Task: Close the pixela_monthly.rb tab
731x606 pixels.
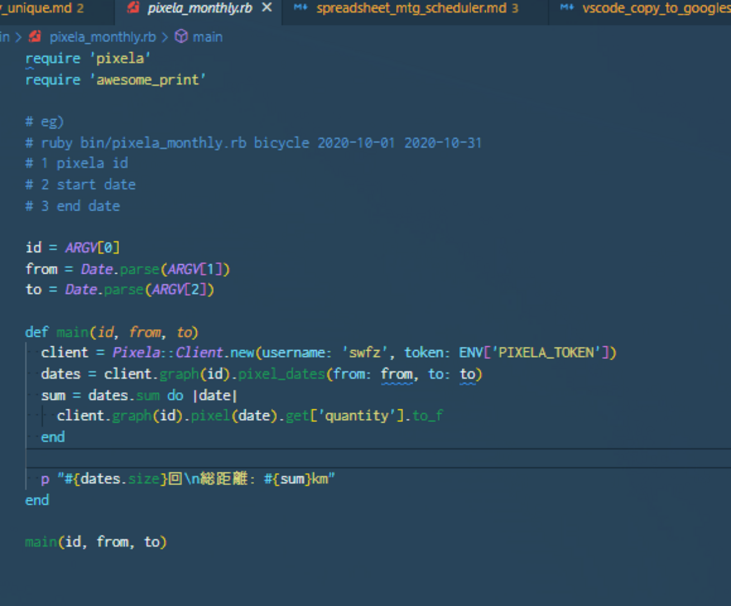Action: 267,8
